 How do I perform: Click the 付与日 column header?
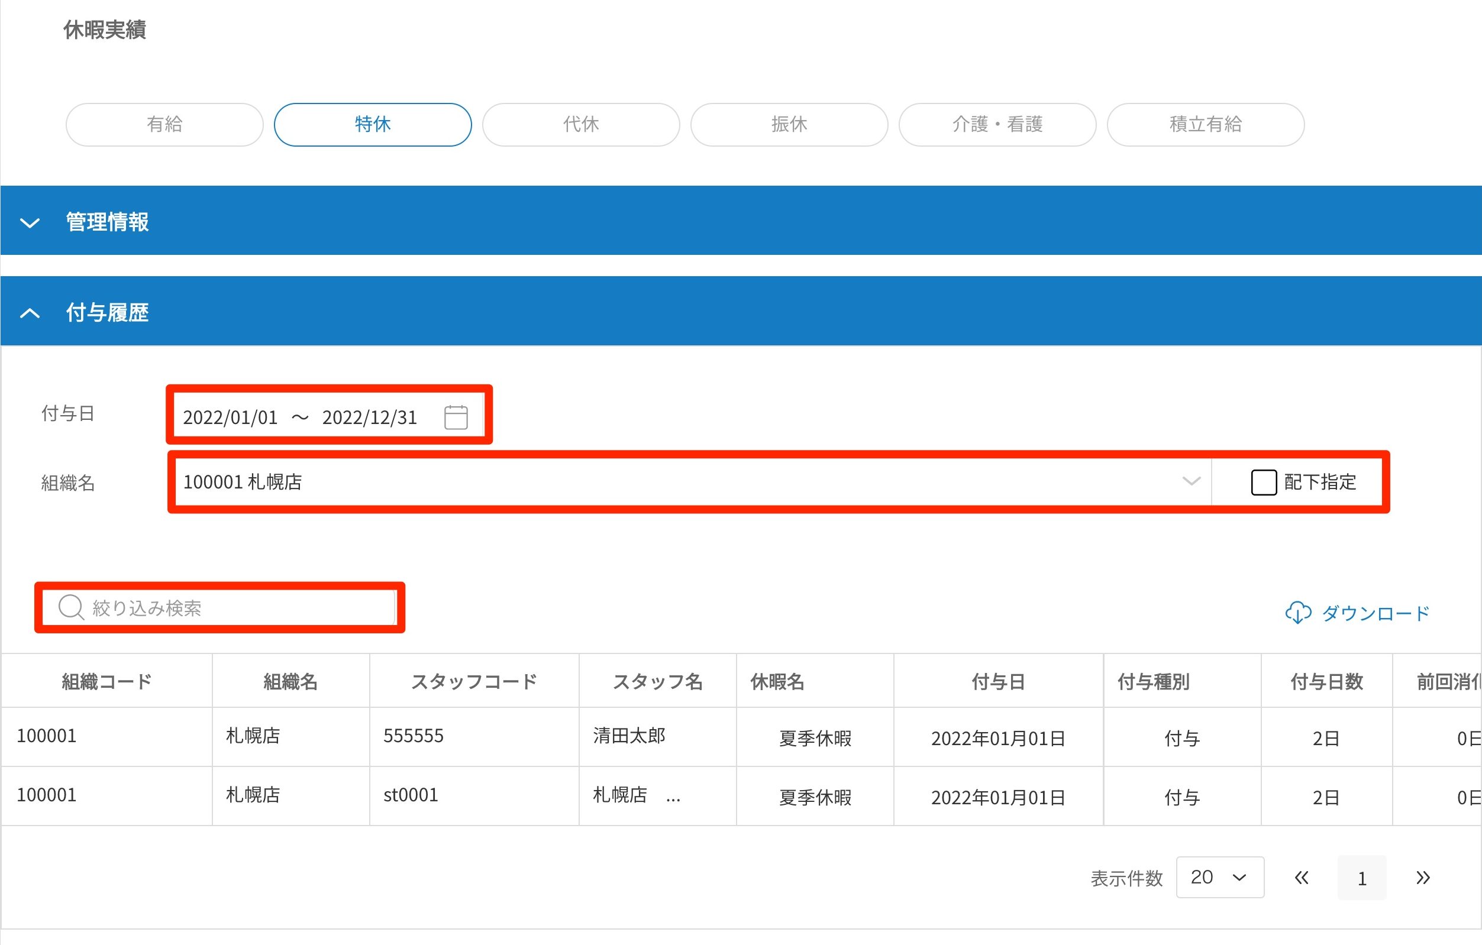(x=997, y=681)
